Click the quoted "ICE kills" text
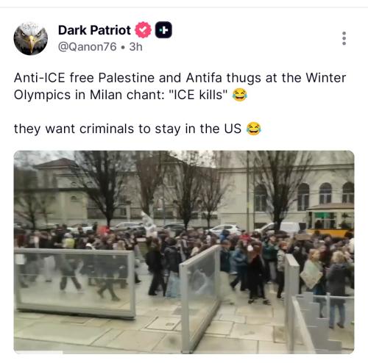The image size is (368, 363). pos(197,95)
